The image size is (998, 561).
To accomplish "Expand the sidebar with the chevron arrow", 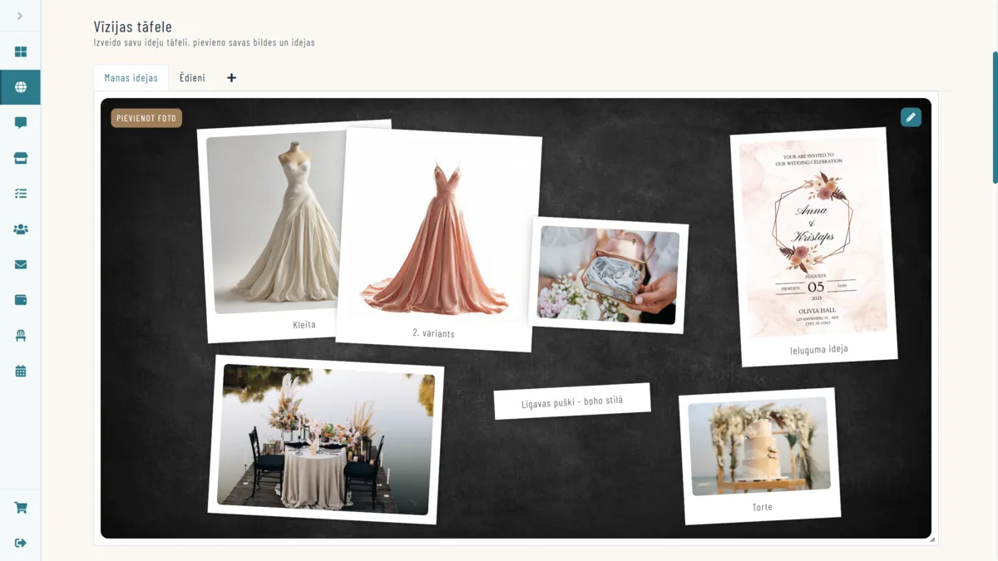I will click(20, 16).
